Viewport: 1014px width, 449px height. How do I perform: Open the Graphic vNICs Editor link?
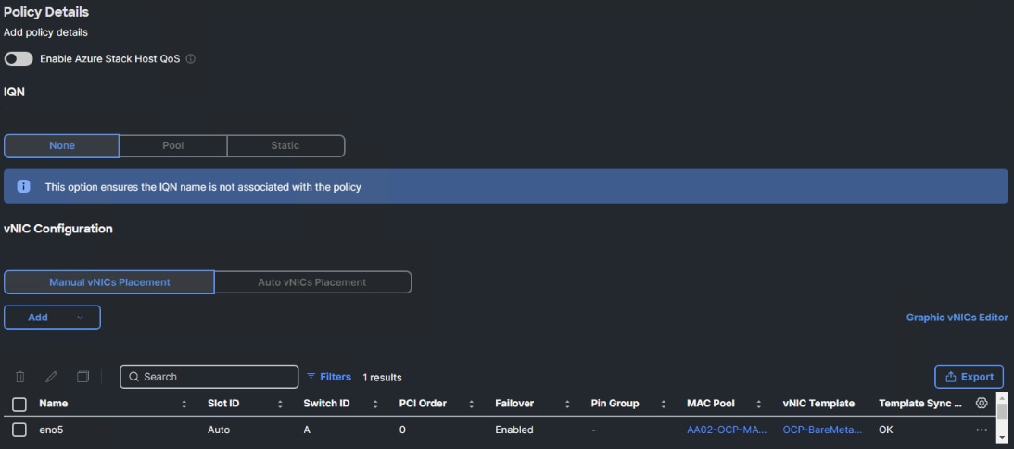957,318
